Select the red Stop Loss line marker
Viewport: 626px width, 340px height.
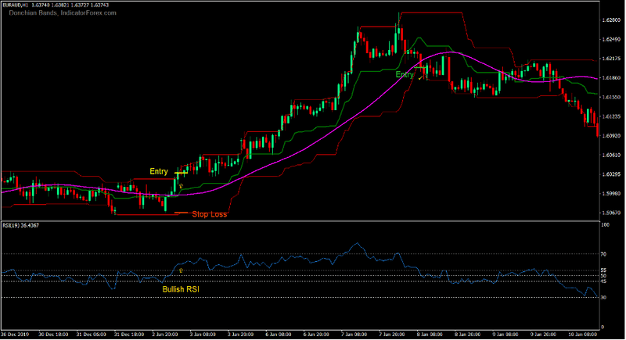(x=182, y=213)
